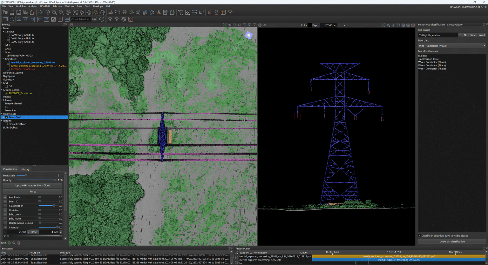Click the Update Histograms From Cloud button
Viewport: 488px width, 265px height.
[x=33, y=185]
